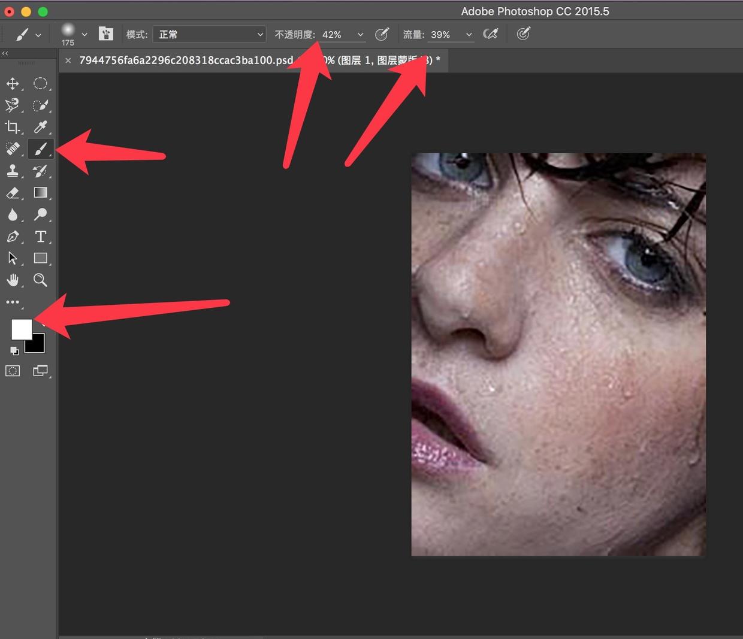Viewport: 743px width, 639px height.
Task: Toggle pressure control for opacity
Action: coord(382,34)
